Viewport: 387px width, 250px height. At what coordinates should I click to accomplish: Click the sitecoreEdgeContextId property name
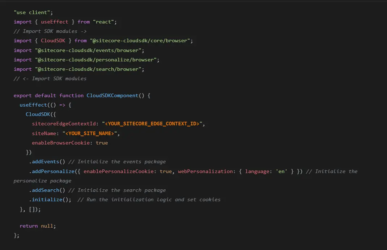point(64,124)
